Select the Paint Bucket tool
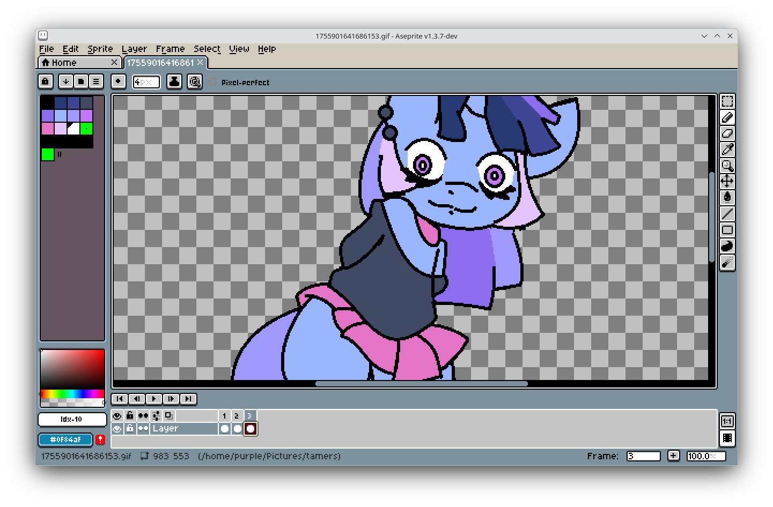The width and height of the screenshot is (773, 507). (727, 197)
